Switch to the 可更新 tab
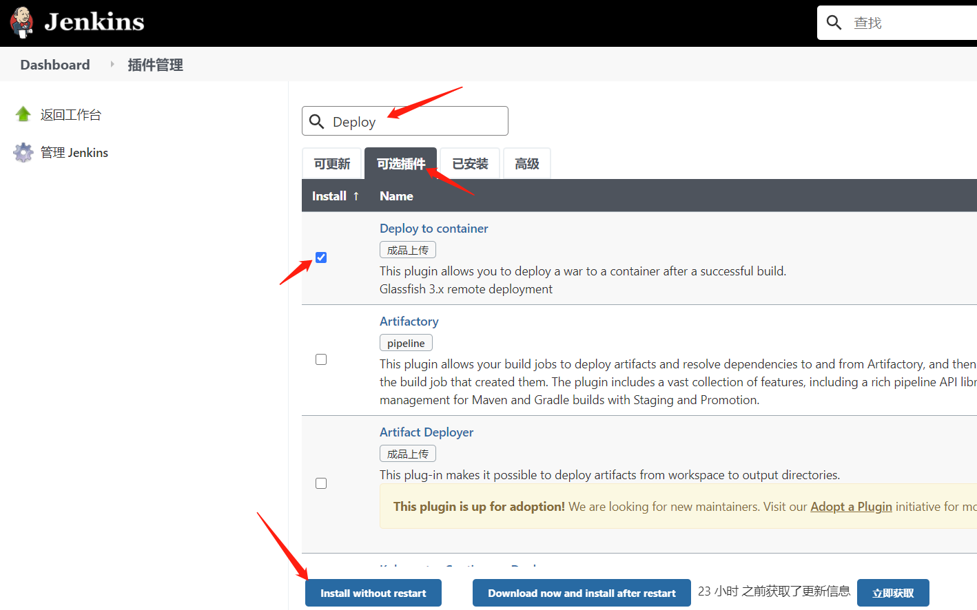Viewport: 977px width, 610px height. [332, 164]
